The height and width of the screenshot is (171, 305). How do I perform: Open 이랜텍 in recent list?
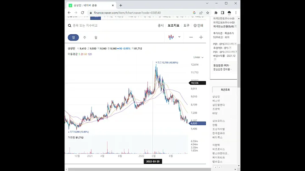pyautogui.click(x=216, y=145)
